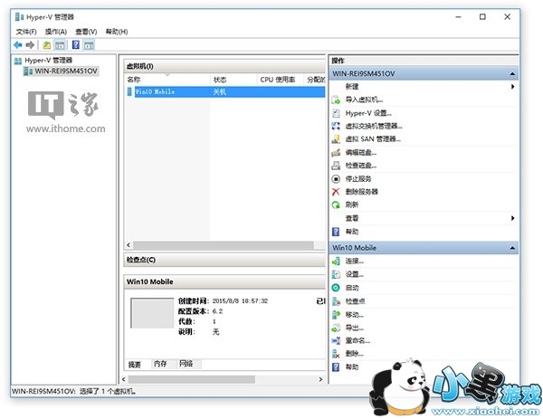Click the 虚拟 SAN 管理器 icon
Viewport: 543px width, 419px height.
click(x=336, y=139)
